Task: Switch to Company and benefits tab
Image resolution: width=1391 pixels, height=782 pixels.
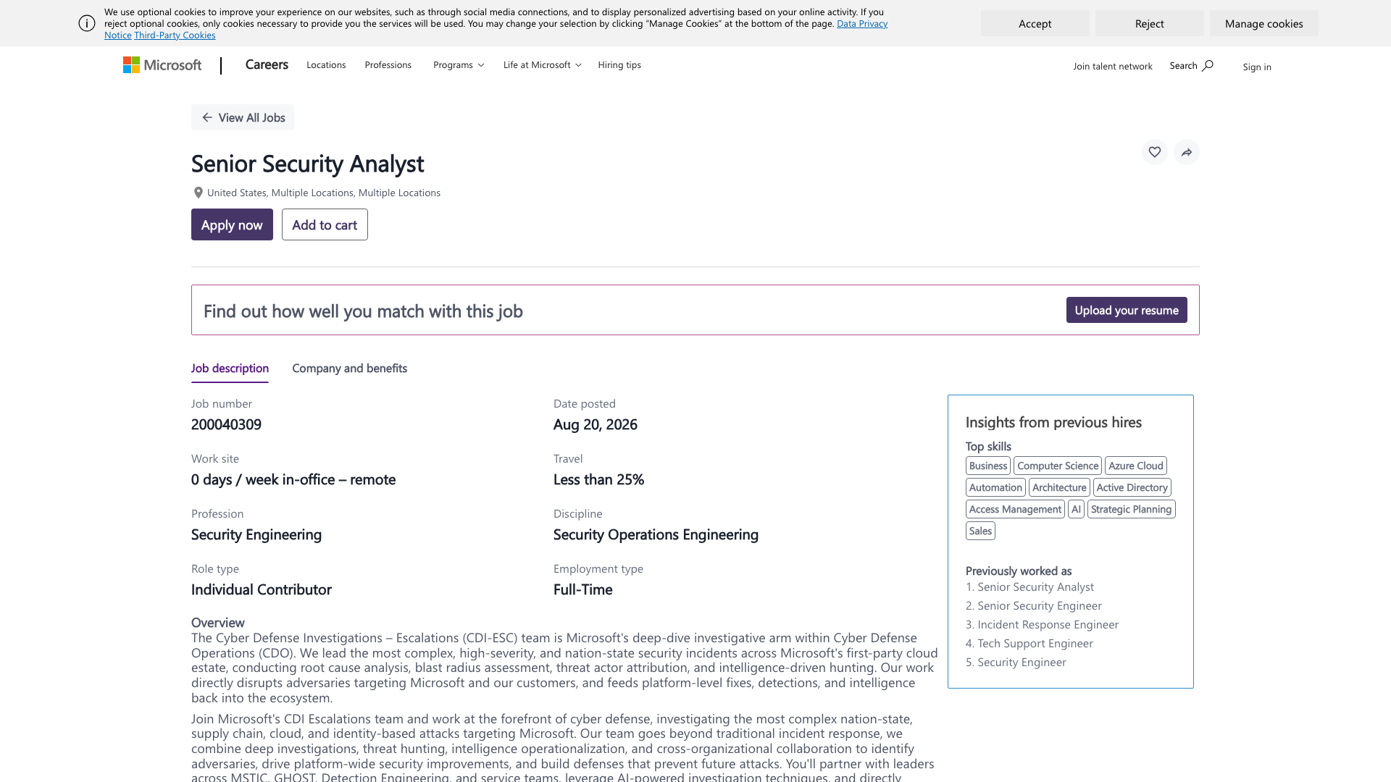Action: 349,369
